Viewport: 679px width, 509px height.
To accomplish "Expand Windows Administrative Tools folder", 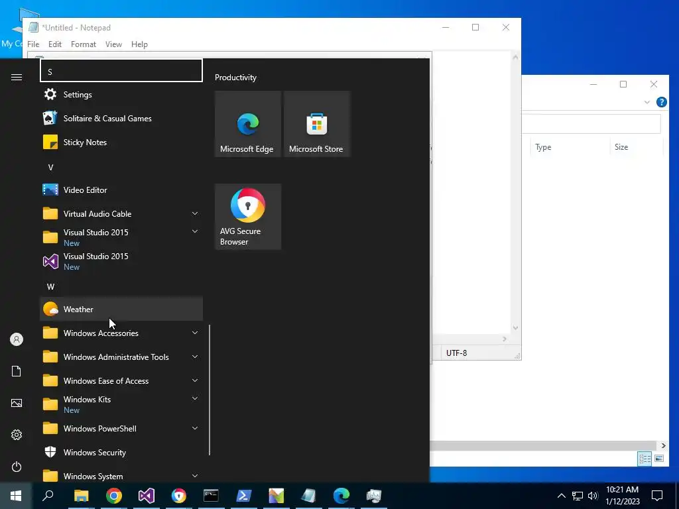I will pos(195,357).
